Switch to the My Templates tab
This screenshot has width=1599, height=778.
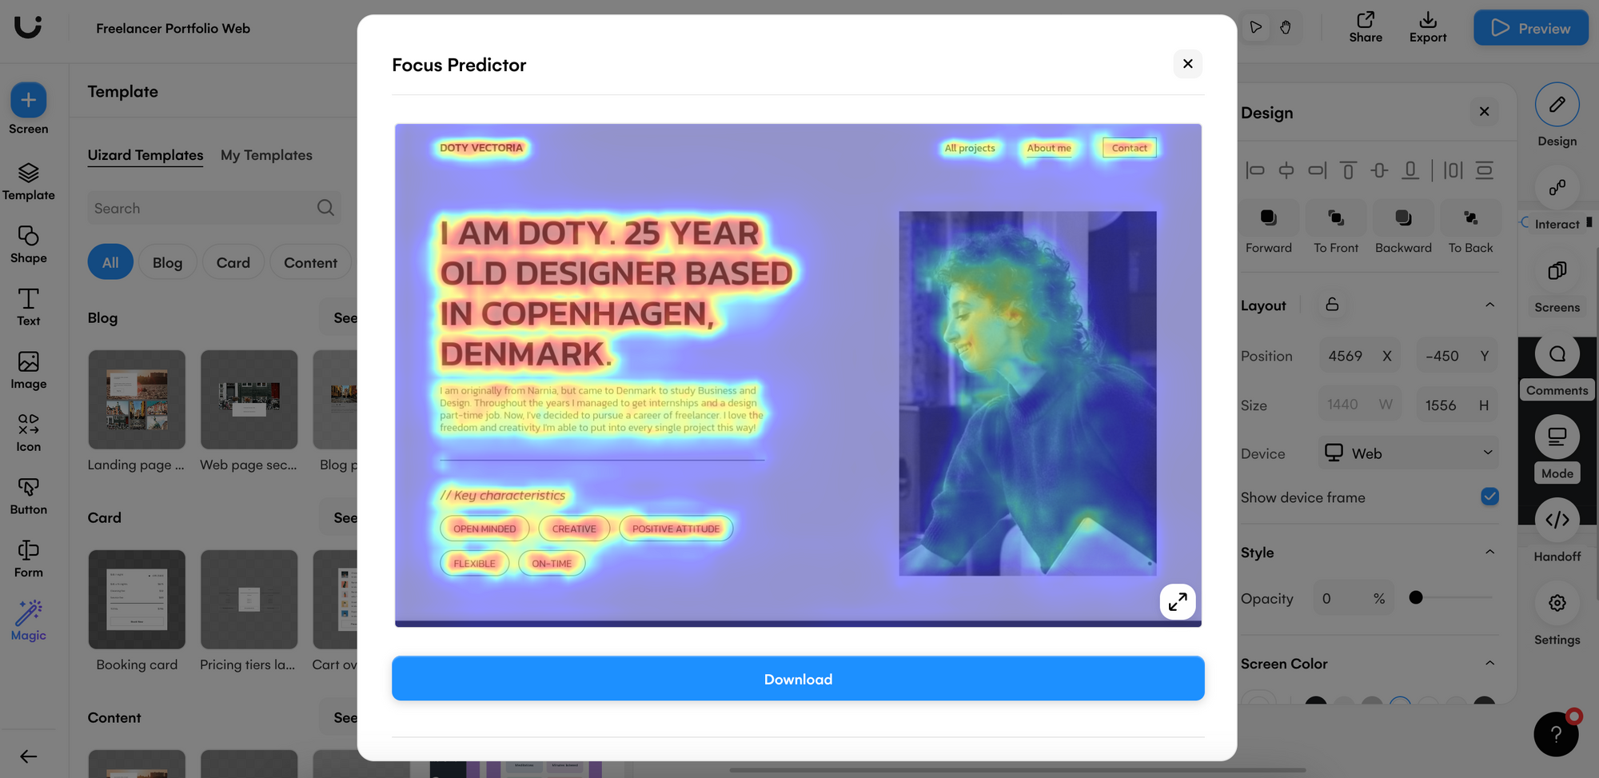coord(266,155)
